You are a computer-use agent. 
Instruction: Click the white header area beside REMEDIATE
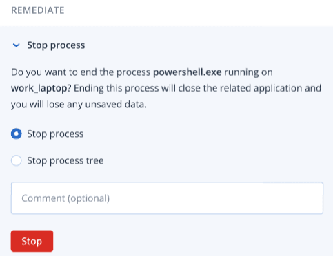pos(198,12)
